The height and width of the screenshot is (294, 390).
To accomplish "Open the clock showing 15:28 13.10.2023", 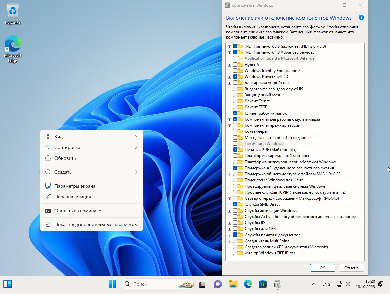I will [x=365, y=284].
